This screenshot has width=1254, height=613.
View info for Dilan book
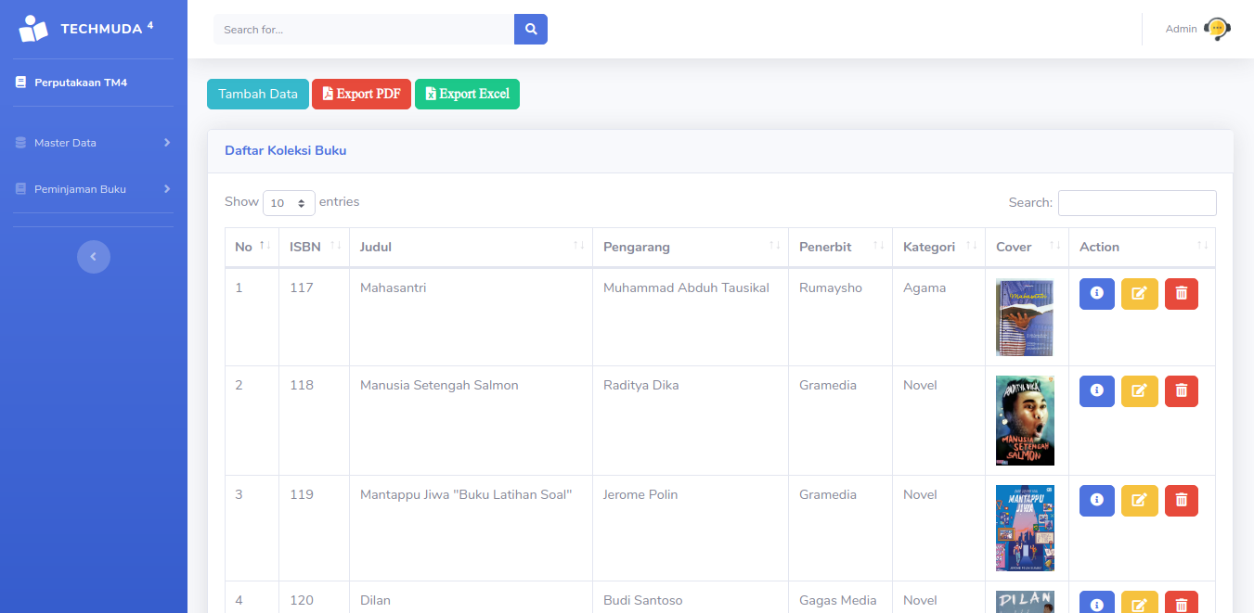[x=1097, y=603]
